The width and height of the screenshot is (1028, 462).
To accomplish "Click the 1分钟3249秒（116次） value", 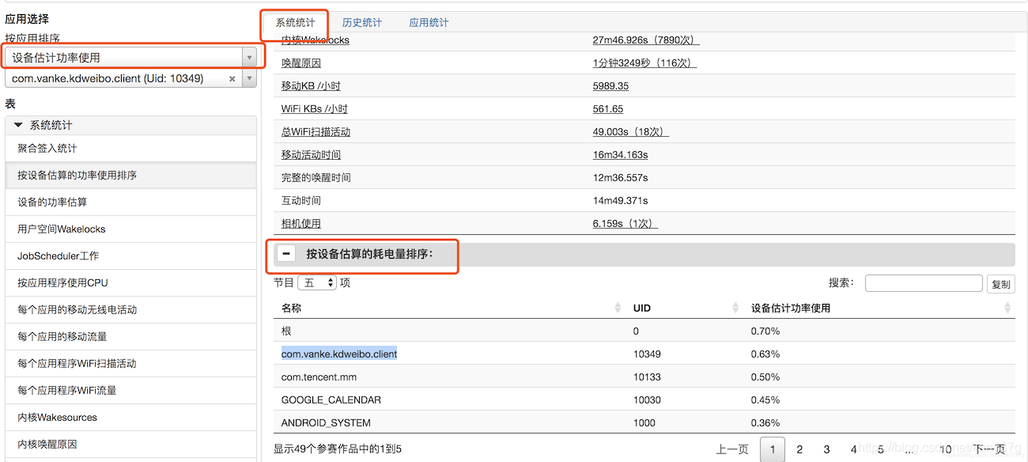I will point(645,63).
